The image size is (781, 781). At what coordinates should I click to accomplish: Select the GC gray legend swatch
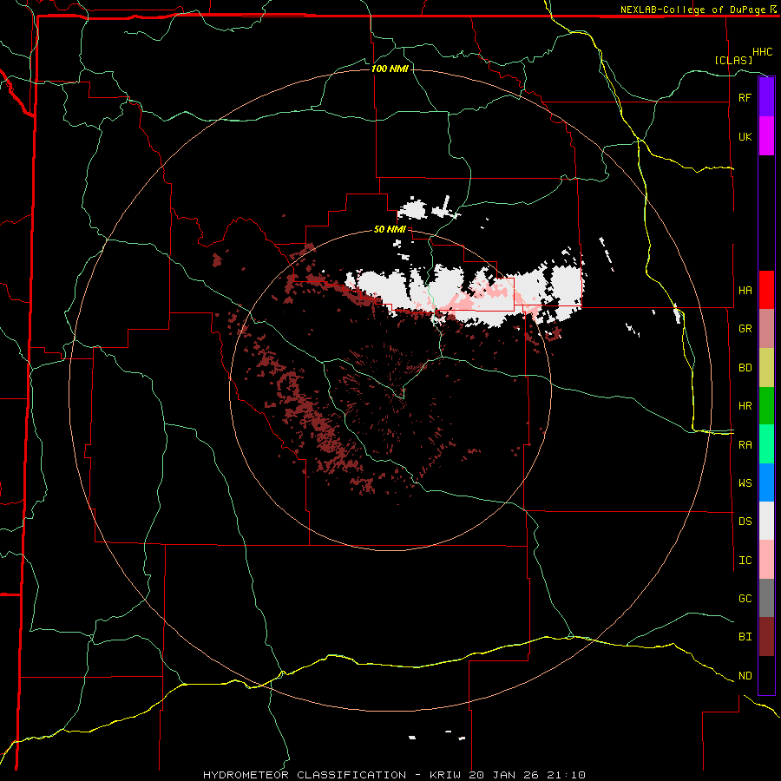(766, 598)
